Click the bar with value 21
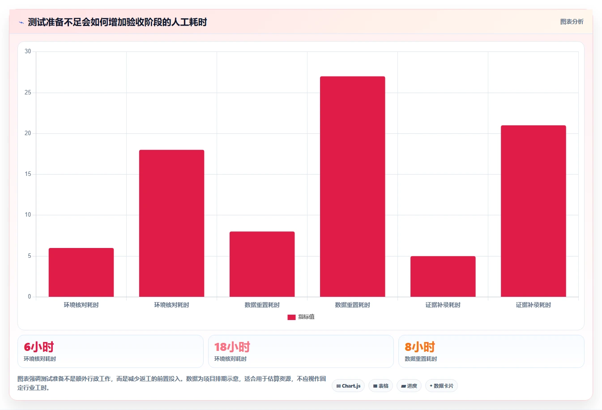The width and height of the screenshot is (602, 410). [534, 211]
